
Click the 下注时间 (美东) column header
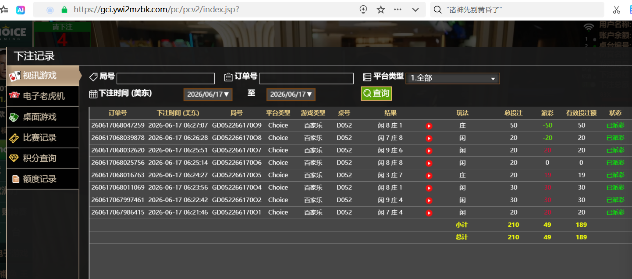(x=178, y=113)
